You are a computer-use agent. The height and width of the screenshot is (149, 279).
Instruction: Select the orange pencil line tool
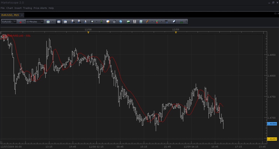click(147, 21)
